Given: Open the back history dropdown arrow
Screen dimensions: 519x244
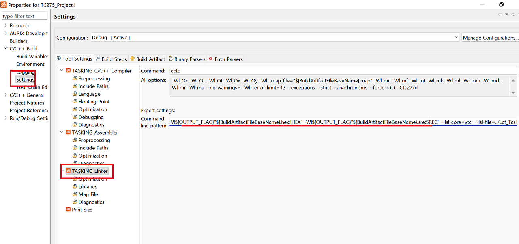Looking at the screenshot, I should (x=506, y=15).
